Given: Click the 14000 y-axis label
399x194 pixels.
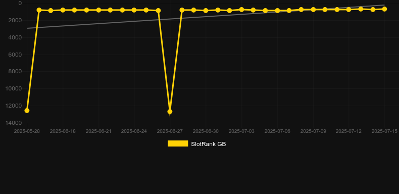Looking at the screenshot, I should 13,123.
